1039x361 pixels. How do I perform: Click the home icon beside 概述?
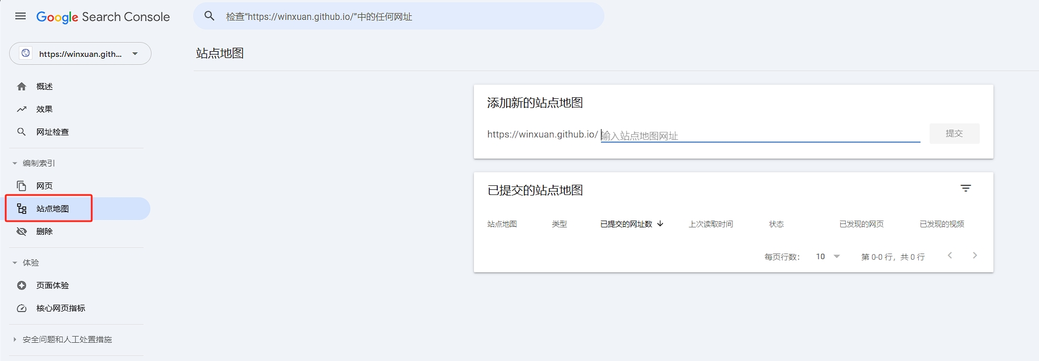coord(22,86)
